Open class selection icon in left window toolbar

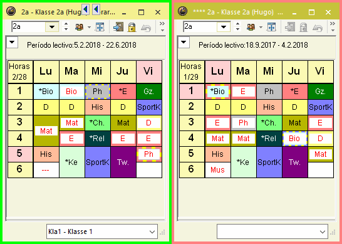(79, 27)
